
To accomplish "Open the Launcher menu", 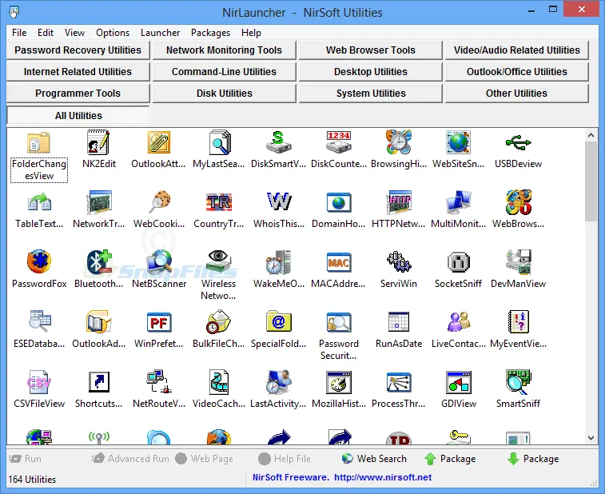I will click(x=160, y=33).
